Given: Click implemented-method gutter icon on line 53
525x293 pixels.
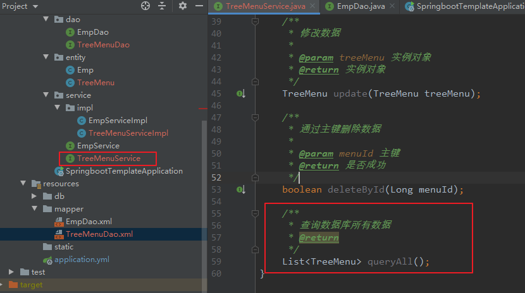Looking at the screenshot, I should coord(241,190).
